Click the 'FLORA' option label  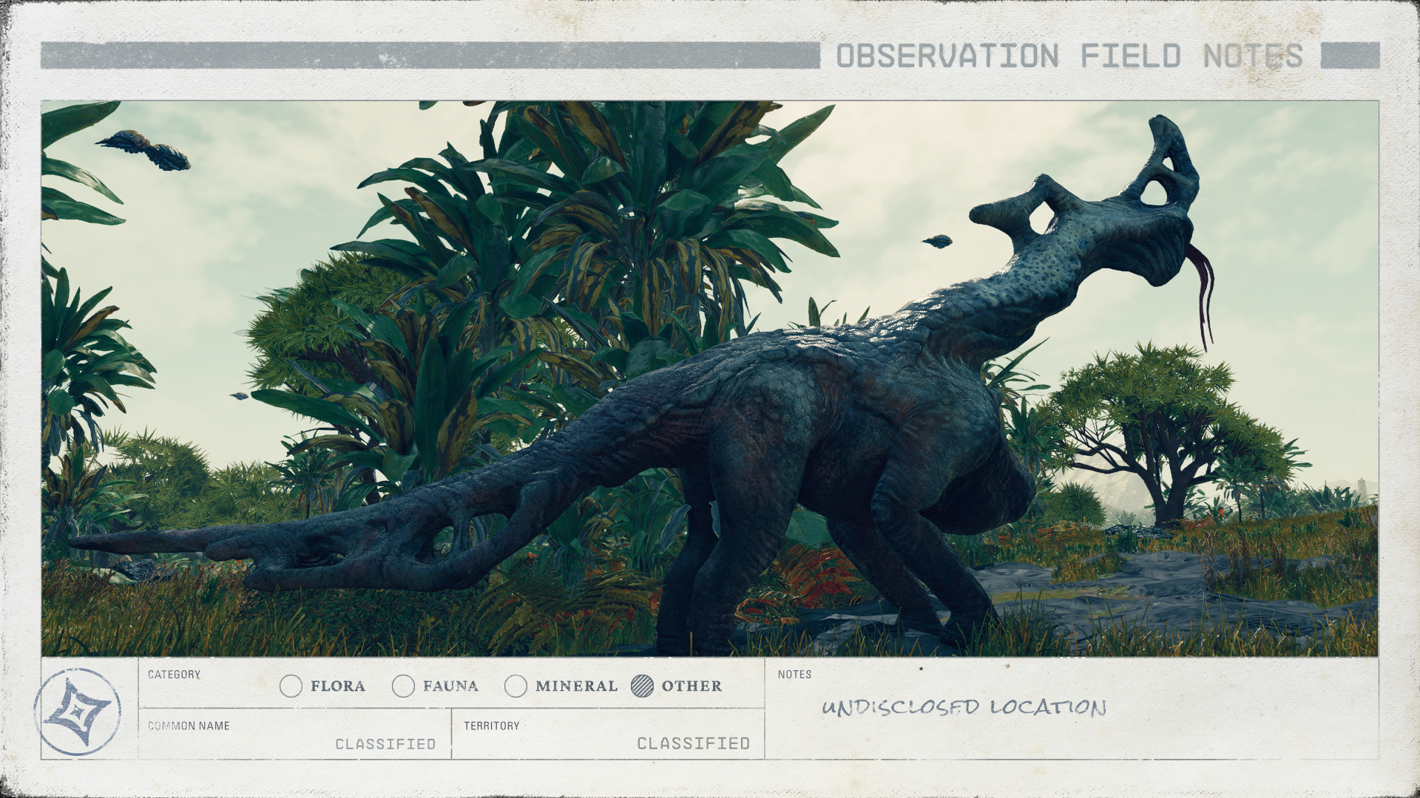[x=338, y=686]
